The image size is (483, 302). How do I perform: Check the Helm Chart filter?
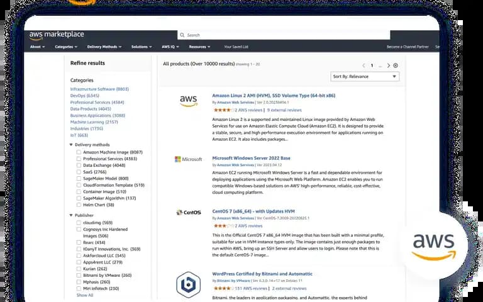[79, 205]
